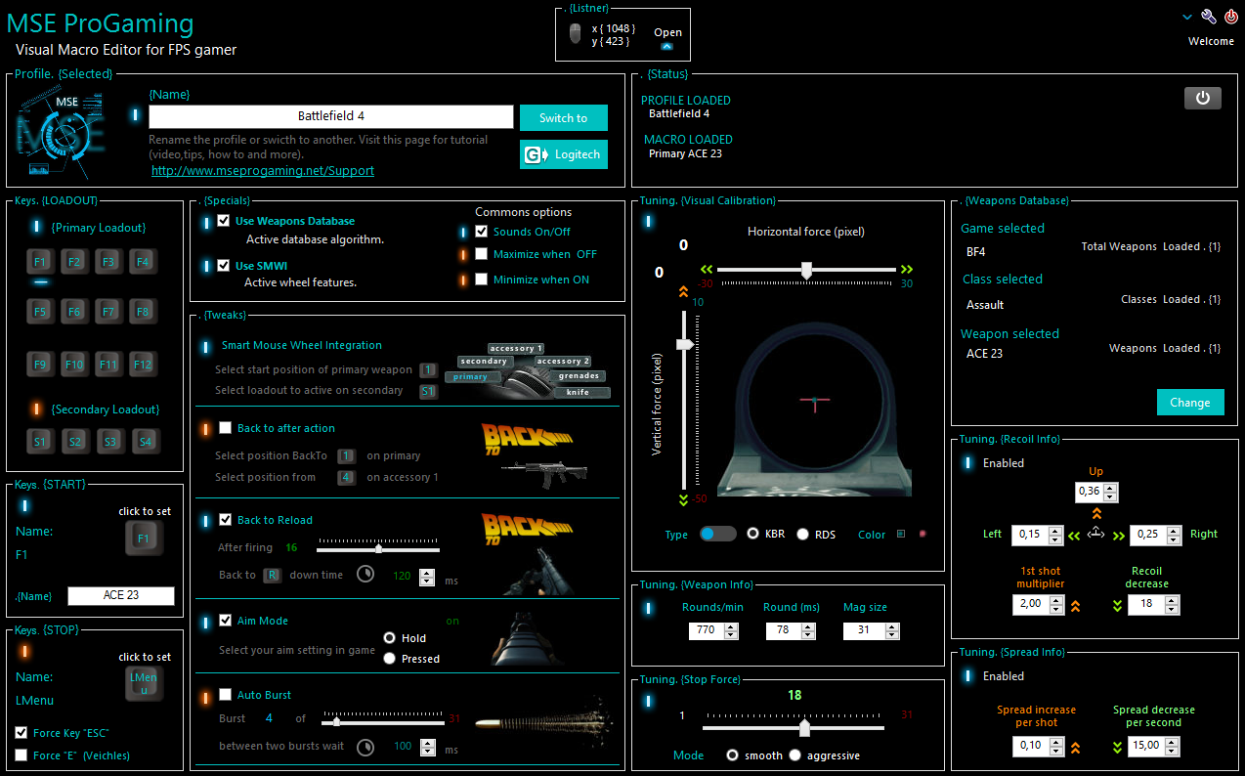Screen dimensions: 1245x776
Task: Increase the Mag size spinner value
Action: pyautogui.click(x=891, y=626)
